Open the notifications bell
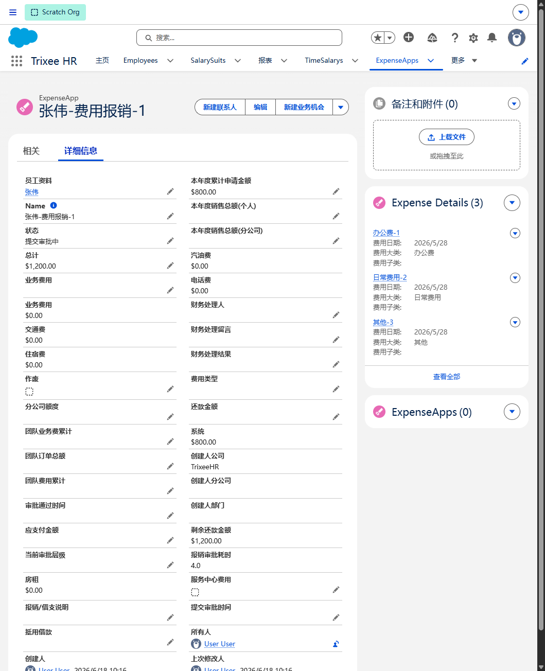 click(x=492, y=37)
